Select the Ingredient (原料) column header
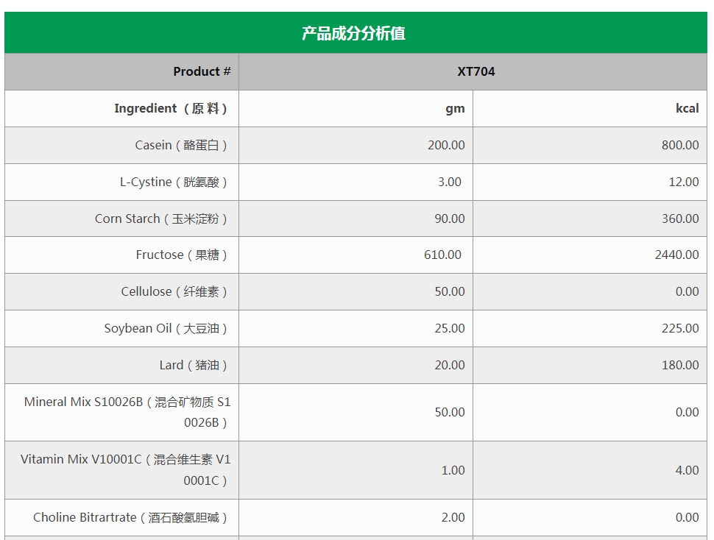The width and height of the screenshot is (714, 540). (x=121, y=108)
